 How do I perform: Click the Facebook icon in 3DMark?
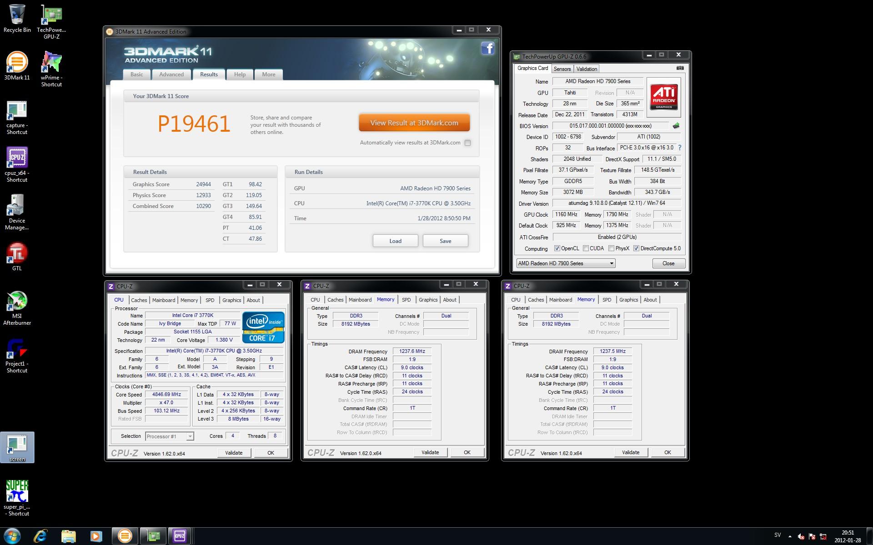[x=487, y=48]
